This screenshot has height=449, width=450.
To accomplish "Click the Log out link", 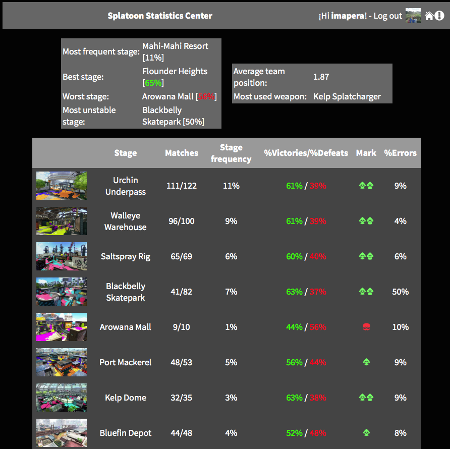I will [387, 16].
